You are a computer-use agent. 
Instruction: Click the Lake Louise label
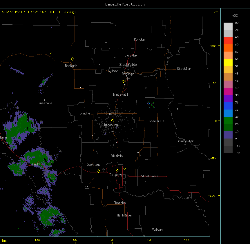5,140
